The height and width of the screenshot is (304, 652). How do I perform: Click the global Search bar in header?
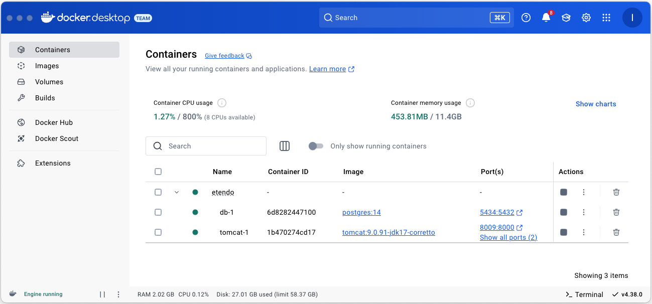point(417,18)
